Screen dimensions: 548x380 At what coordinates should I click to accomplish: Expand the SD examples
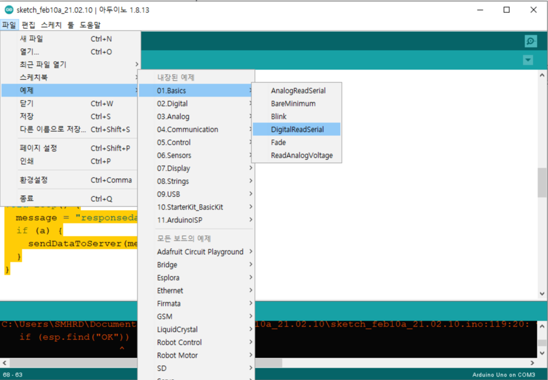pos(196,368)
